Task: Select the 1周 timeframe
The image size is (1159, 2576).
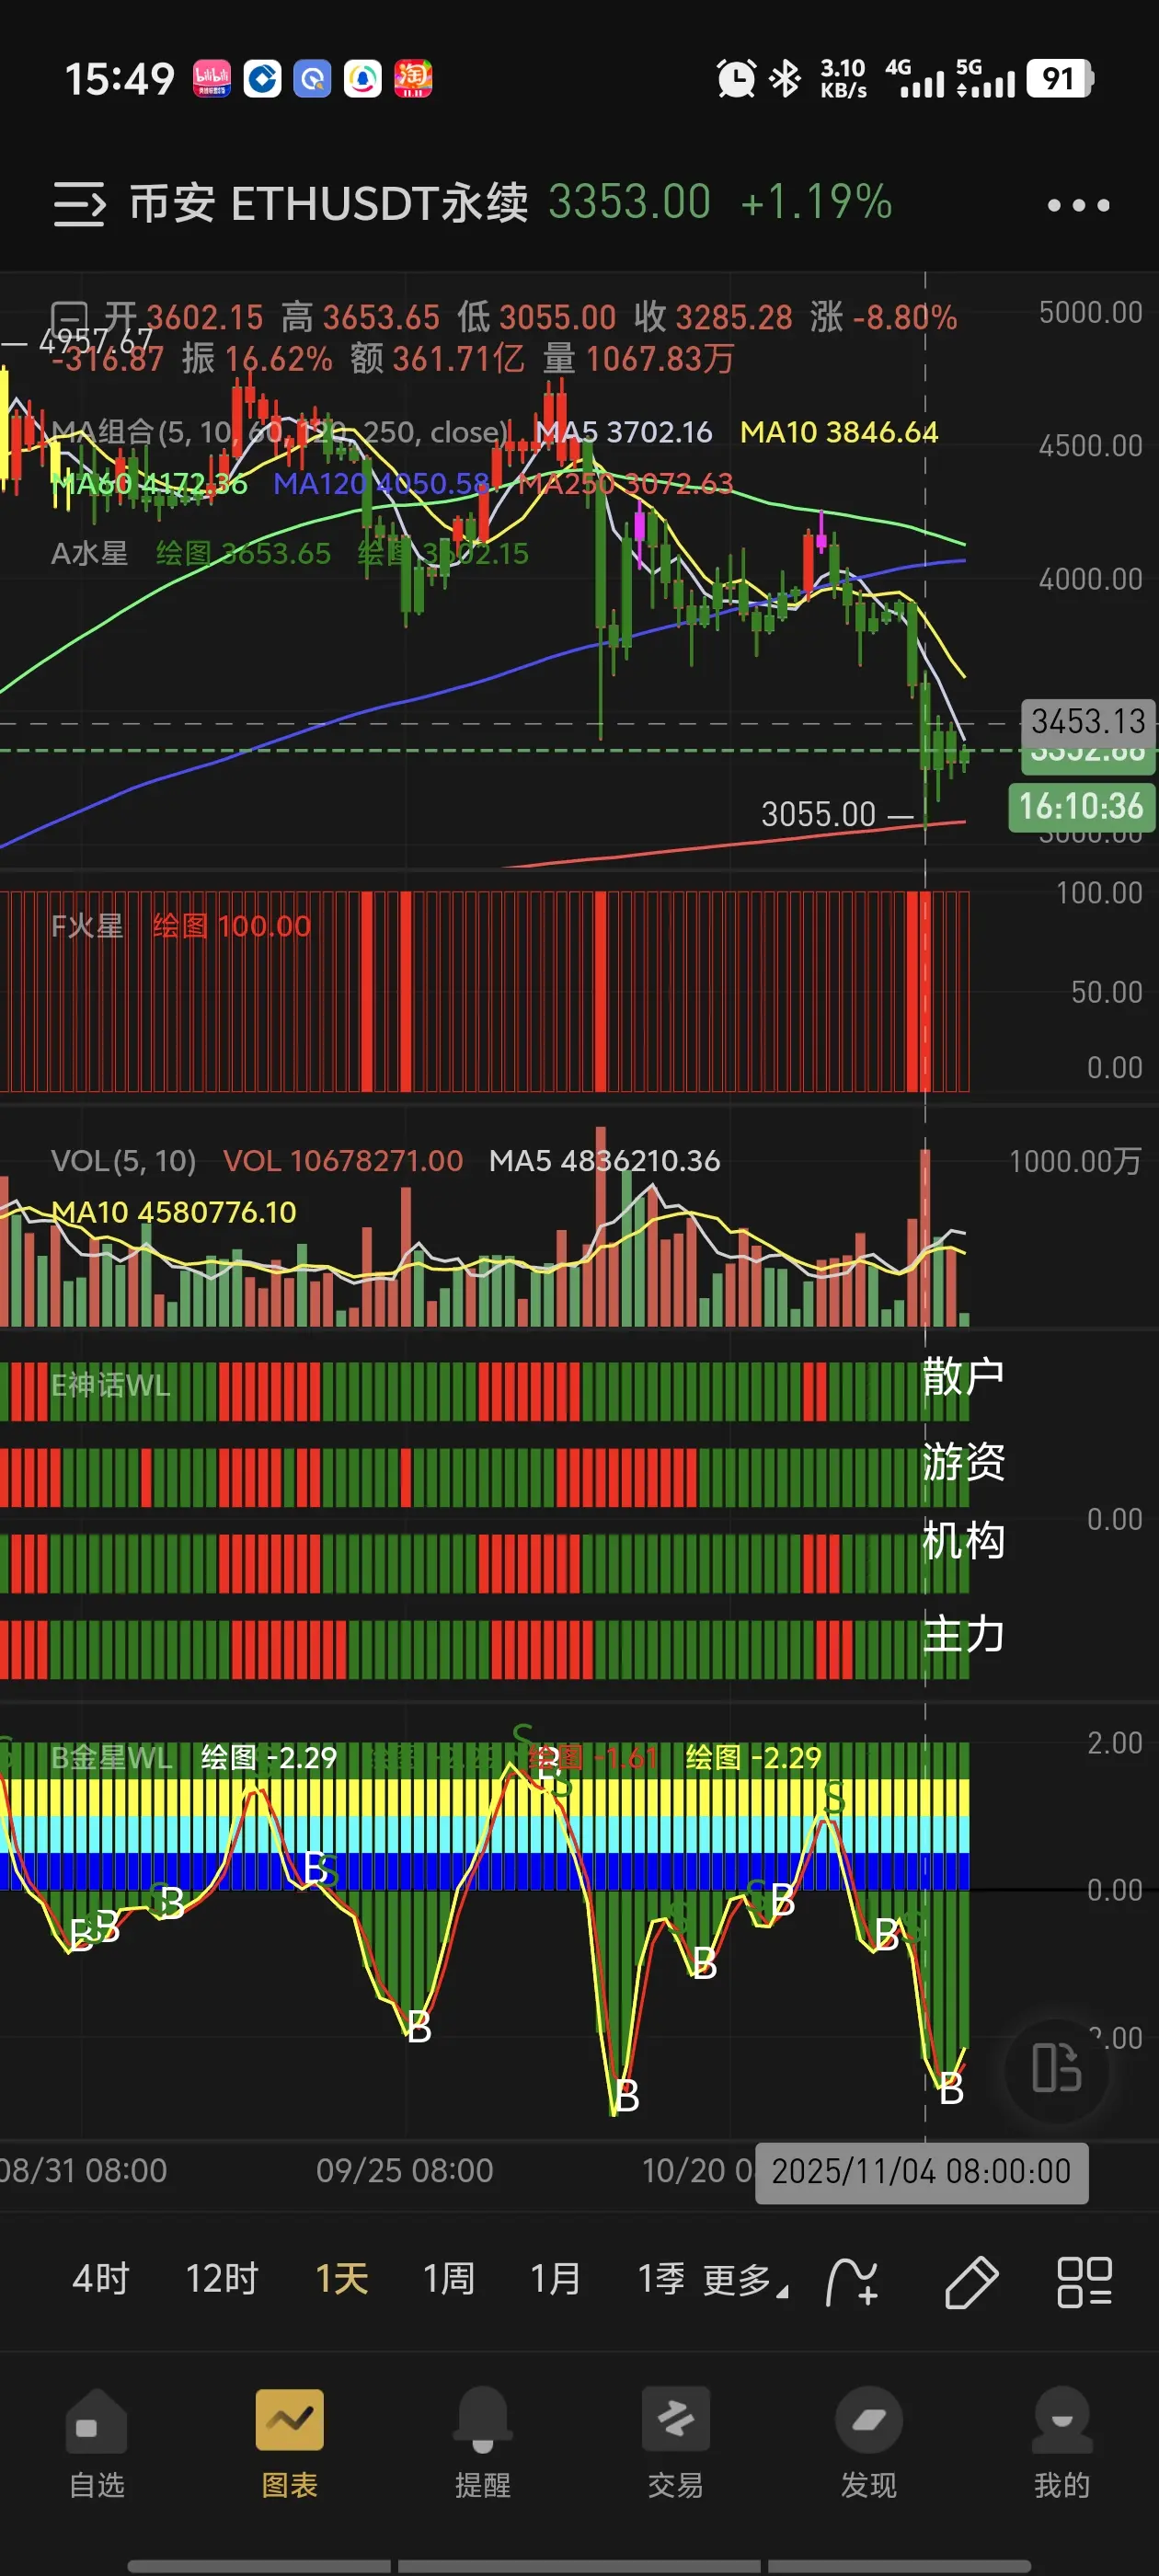Action: pyautogui.click(x=449, y=2279)
